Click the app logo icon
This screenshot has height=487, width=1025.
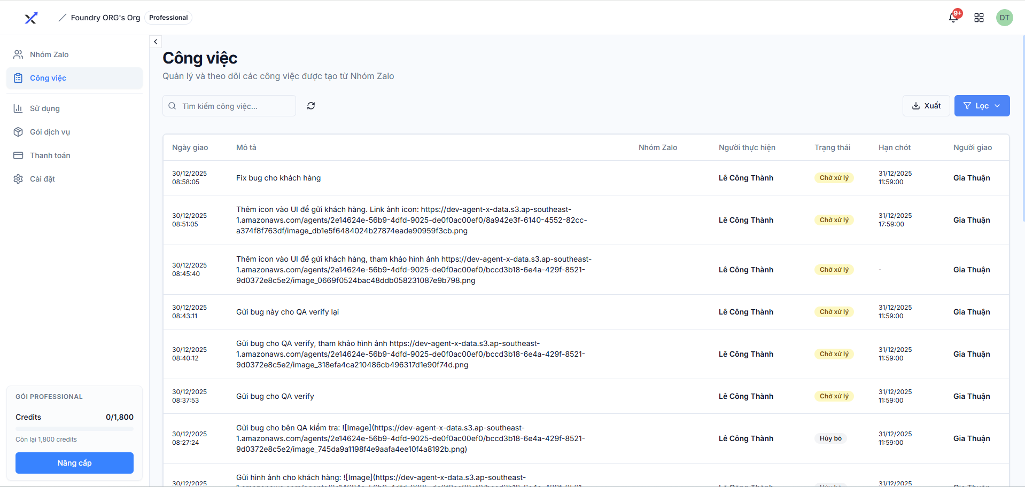[31, 18]
